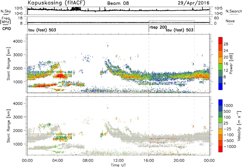Click the second 'tau (fast) 503' label after 16:00

click(179, 30)
